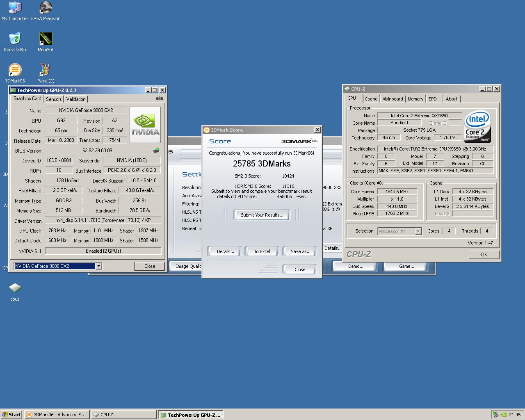Viewport: 525px width, 420px height.
Task: Click Submit Your Results button
Action: (x=262, y=215)
